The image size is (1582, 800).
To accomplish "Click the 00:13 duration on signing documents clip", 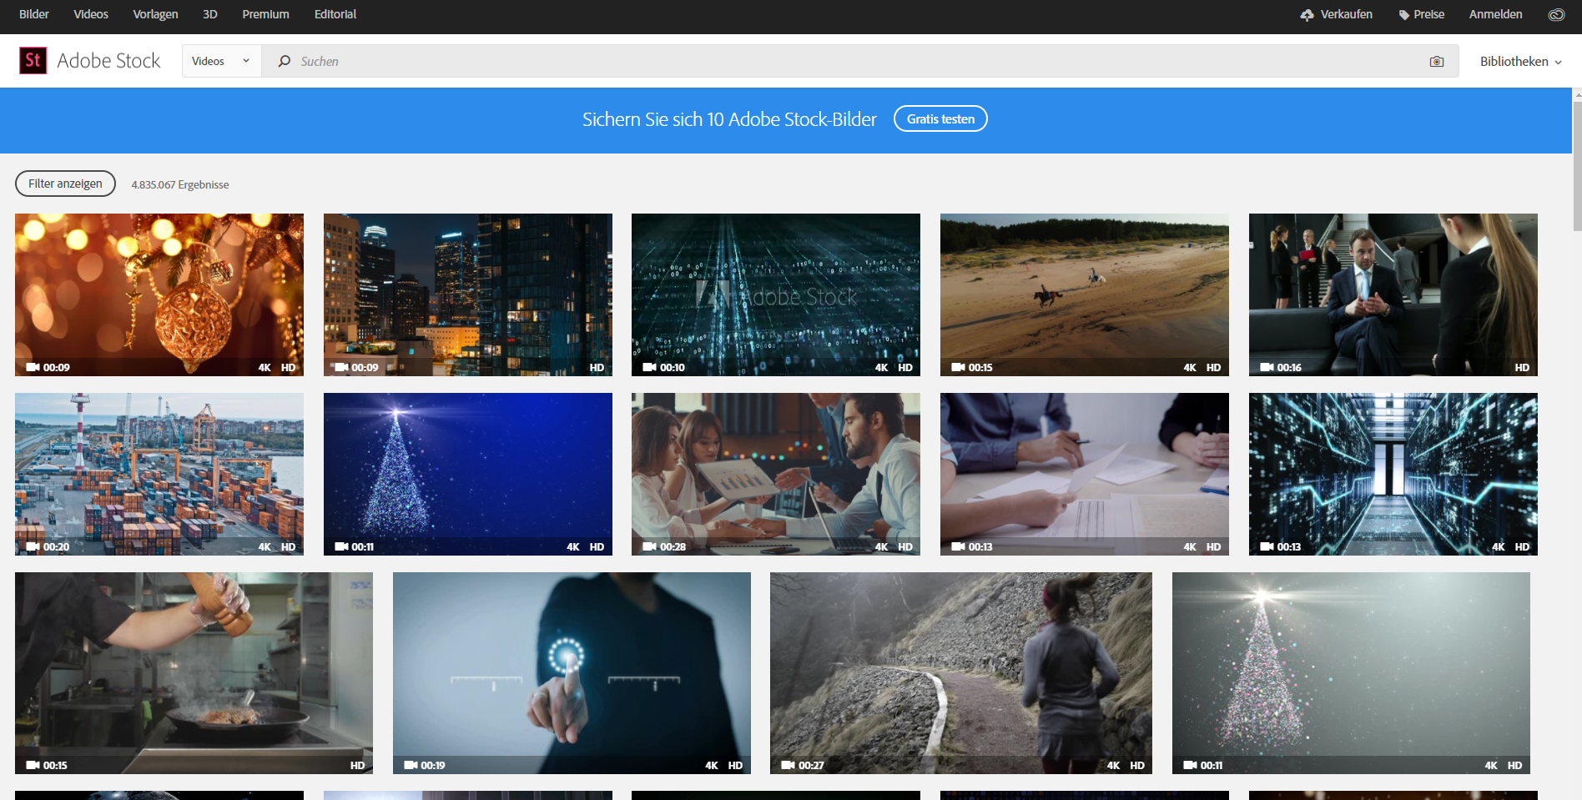I will click(x=980, y=546).
